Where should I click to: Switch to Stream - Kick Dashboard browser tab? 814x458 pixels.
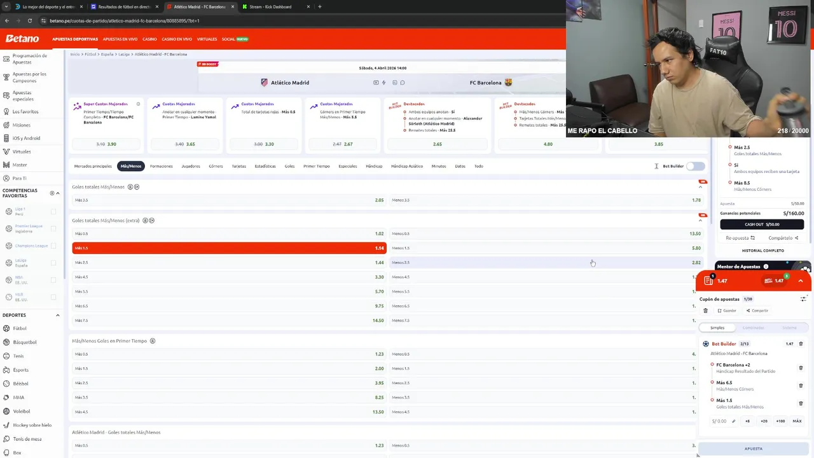[270, 6]
